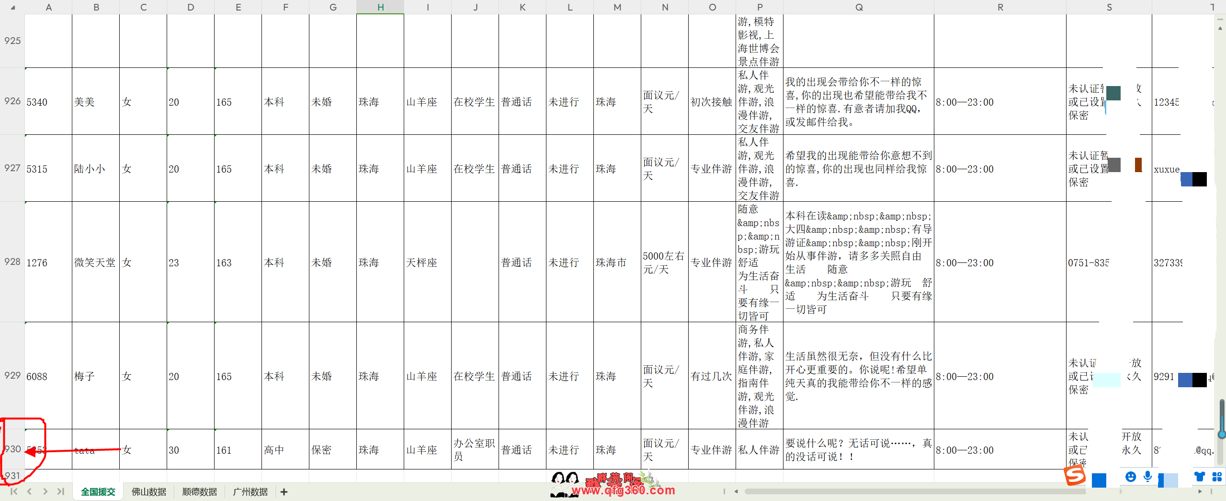
Task: Click the previous sheet arrow
Action: click(x=29, y=491)
